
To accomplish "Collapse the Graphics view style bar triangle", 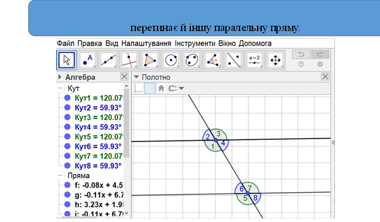I will (136, 77).
